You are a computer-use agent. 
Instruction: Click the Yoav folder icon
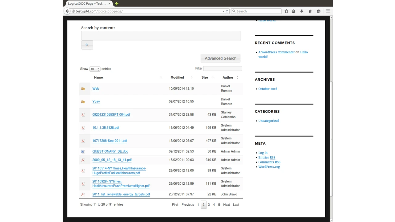point(83,101)
